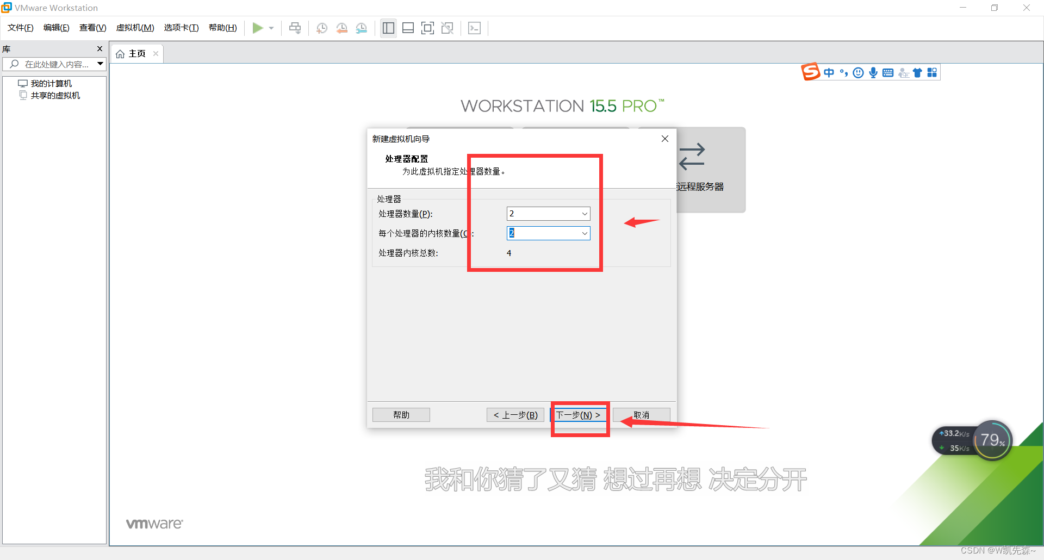Open the Sogou emoji smiley icon
Screen dimensions: 1044x560
pos(858,73)
